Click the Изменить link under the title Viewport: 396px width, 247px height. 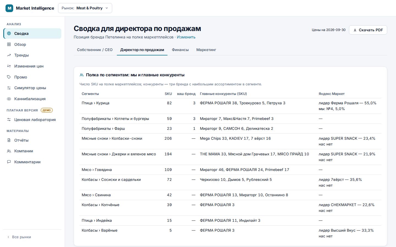(x=186, y=37)
